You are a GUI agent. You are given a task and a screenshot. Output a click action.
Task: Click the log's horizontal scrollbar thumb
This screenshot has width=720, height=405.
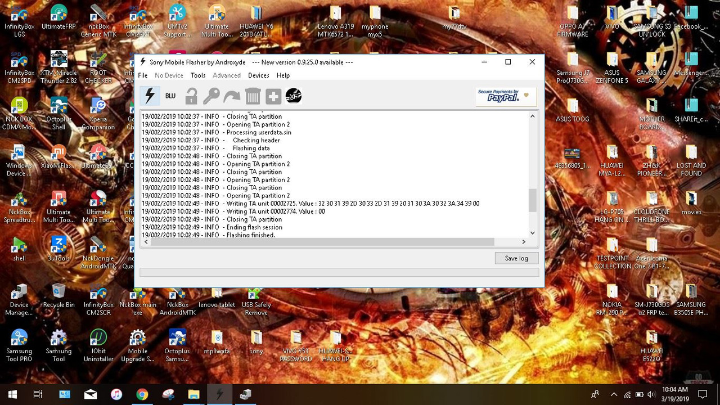tap(322, 242)
